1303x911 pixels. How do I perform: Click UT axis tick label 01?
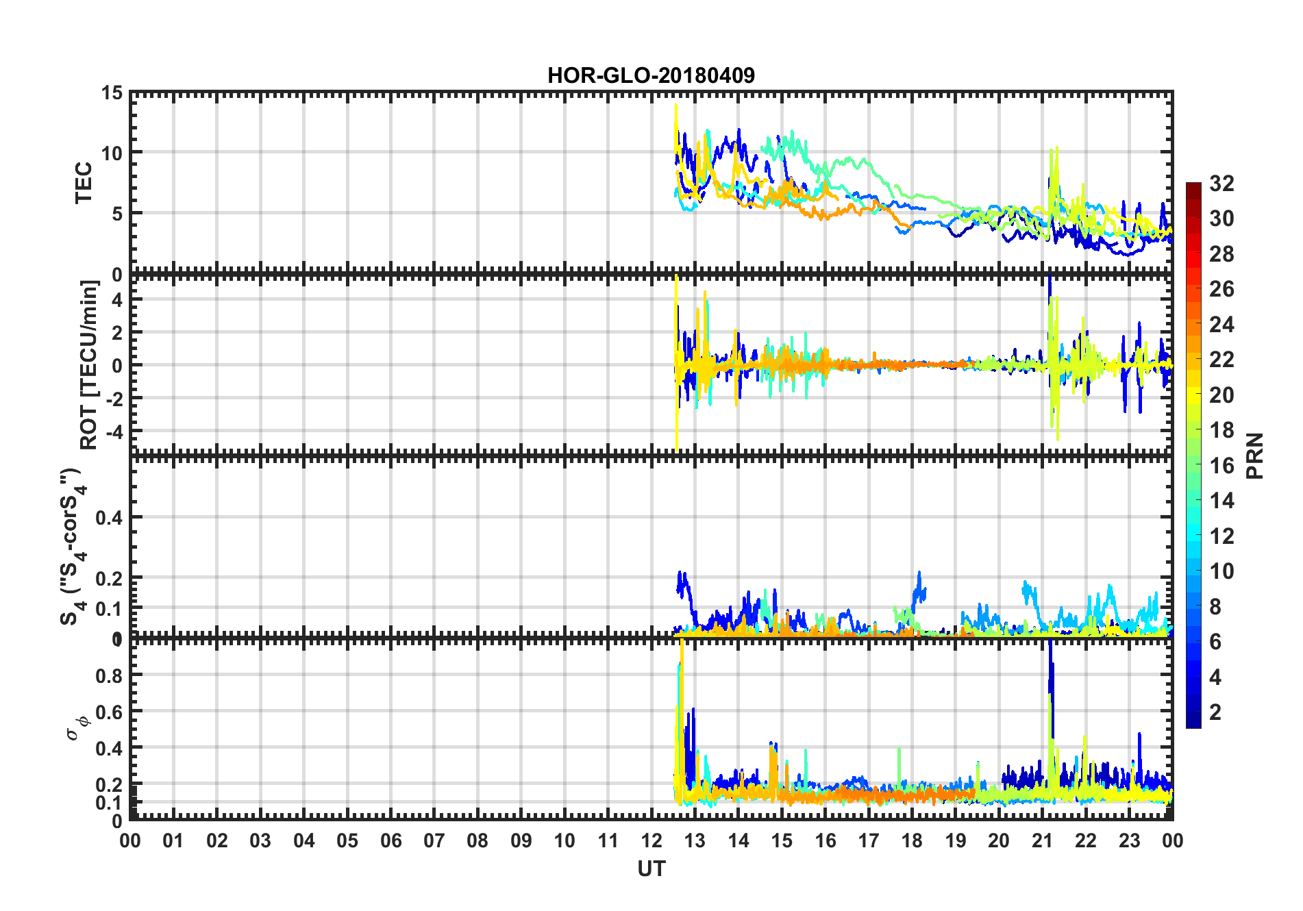173,841
